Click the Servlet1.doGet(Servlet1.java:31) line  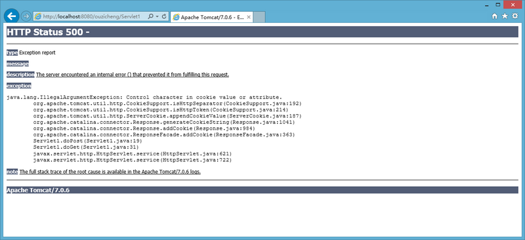point(86,148)
